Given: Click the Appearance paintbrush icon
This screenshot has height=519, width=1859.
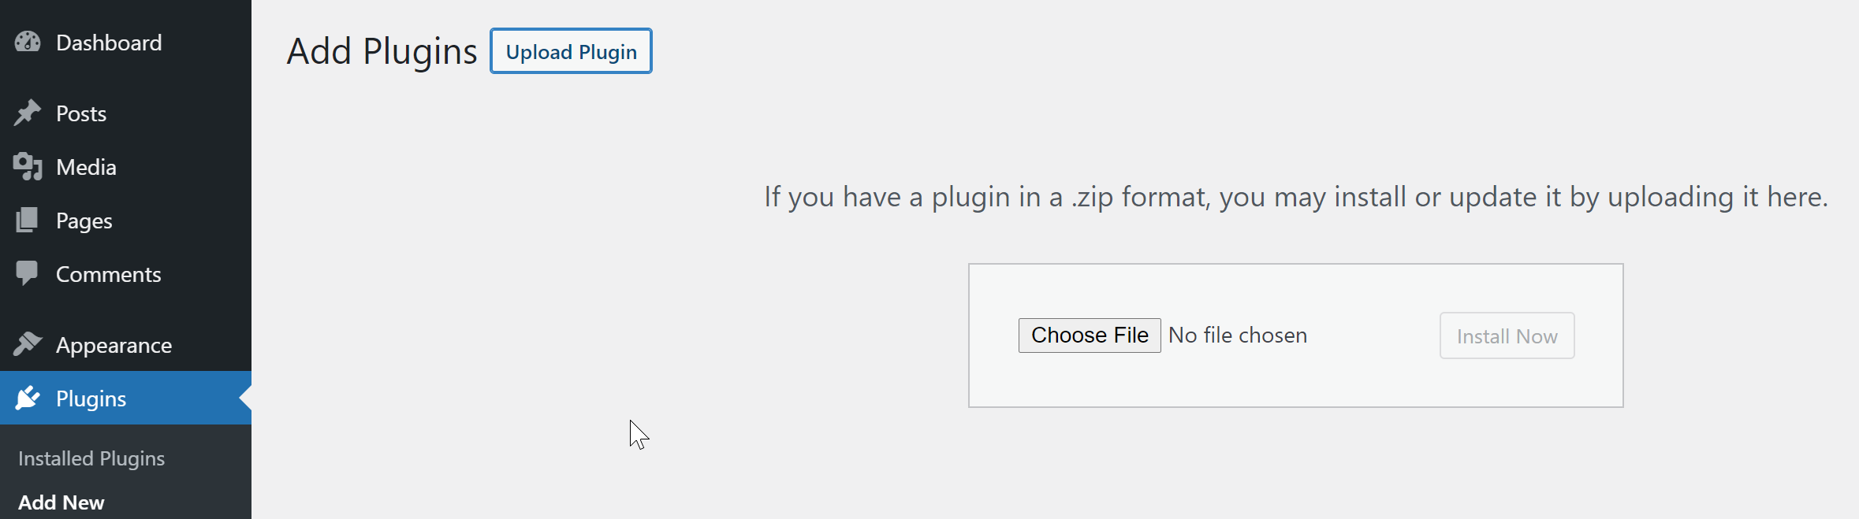Looking at the screenshot, I should tap(28, 344).
